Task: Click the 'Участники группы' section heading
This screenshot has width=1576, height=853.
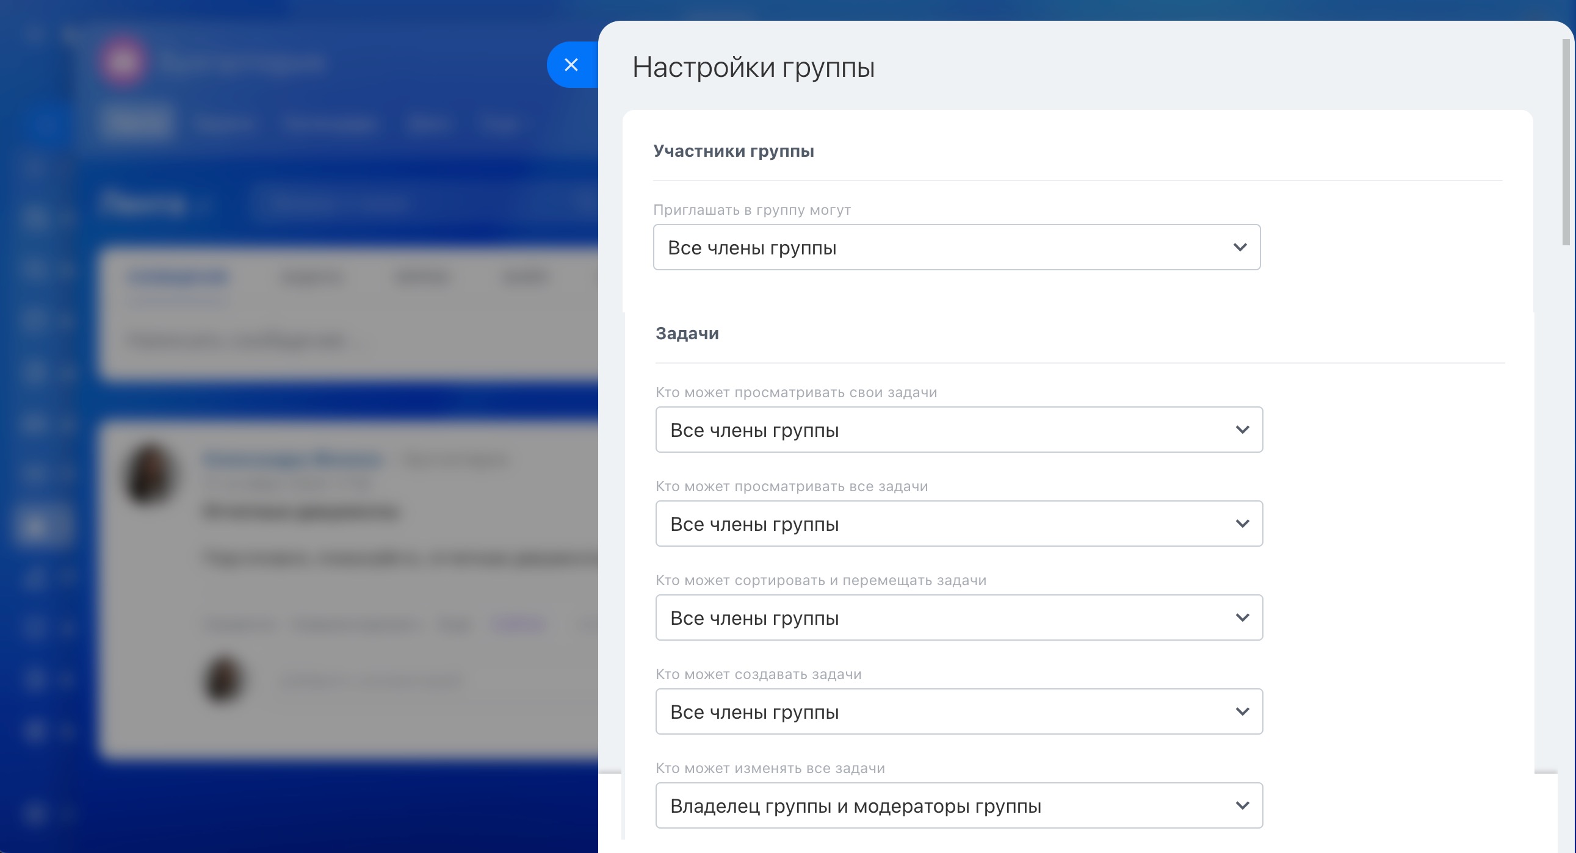Action: point(733,151)
